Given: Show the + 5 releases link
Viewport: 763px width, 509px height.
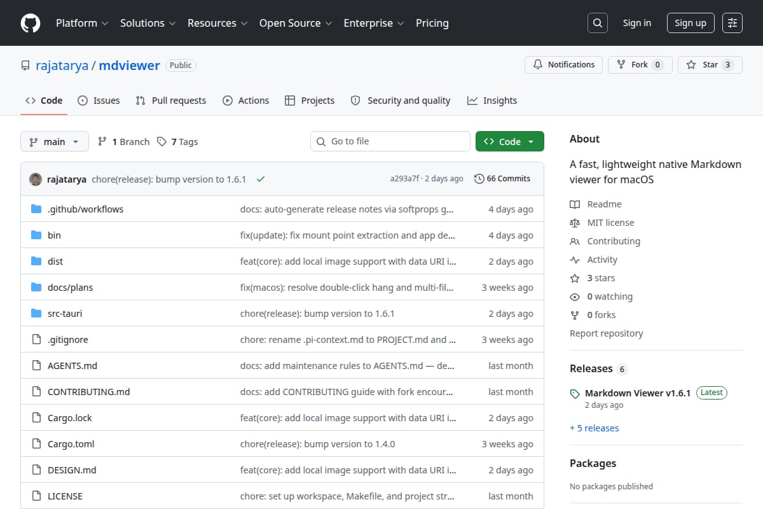Looking at the screenshot, I should [595, 428].
